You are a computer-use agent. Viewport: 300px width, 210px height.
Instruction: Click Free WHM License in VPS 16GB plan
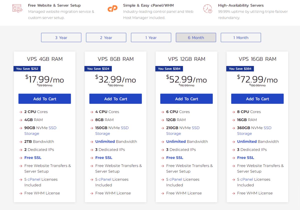255,193
